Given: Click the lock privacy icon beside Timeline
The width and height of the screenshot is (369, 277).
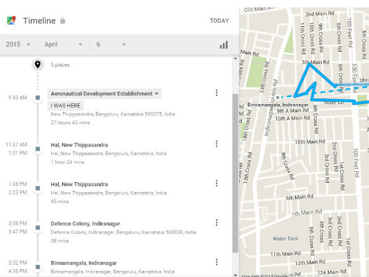Looking at the screenshot, I should point(63,21).
